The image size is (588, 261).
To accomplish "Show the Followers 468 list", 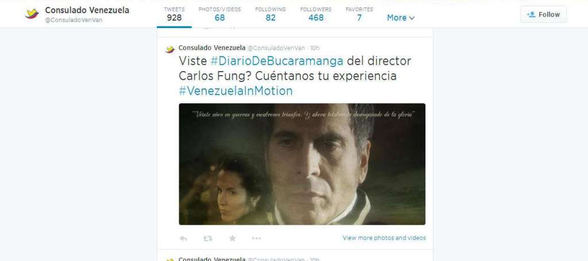I will pos(316,14).
